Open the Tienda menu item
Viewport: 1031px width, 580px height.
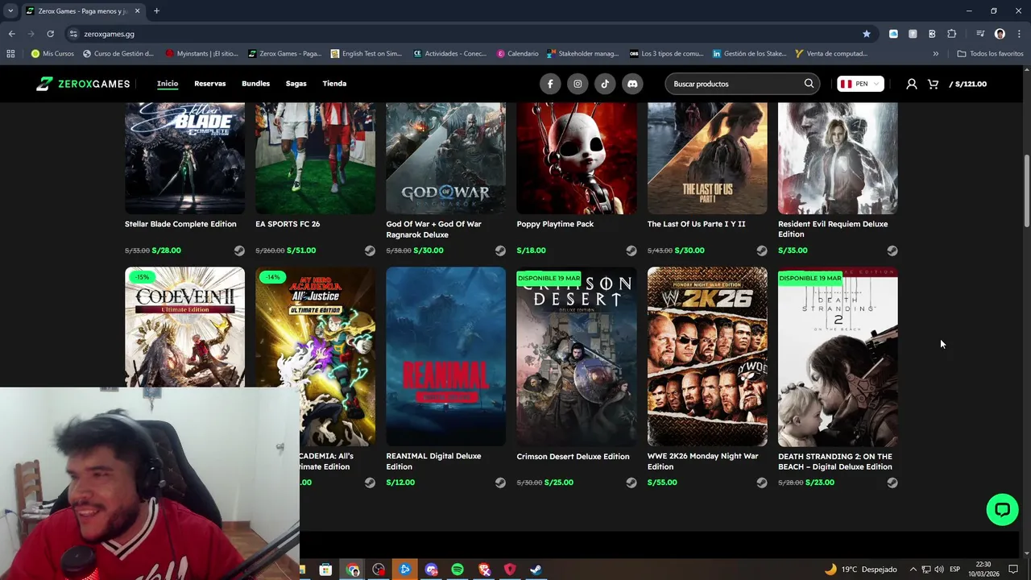[x=334, y=84]
